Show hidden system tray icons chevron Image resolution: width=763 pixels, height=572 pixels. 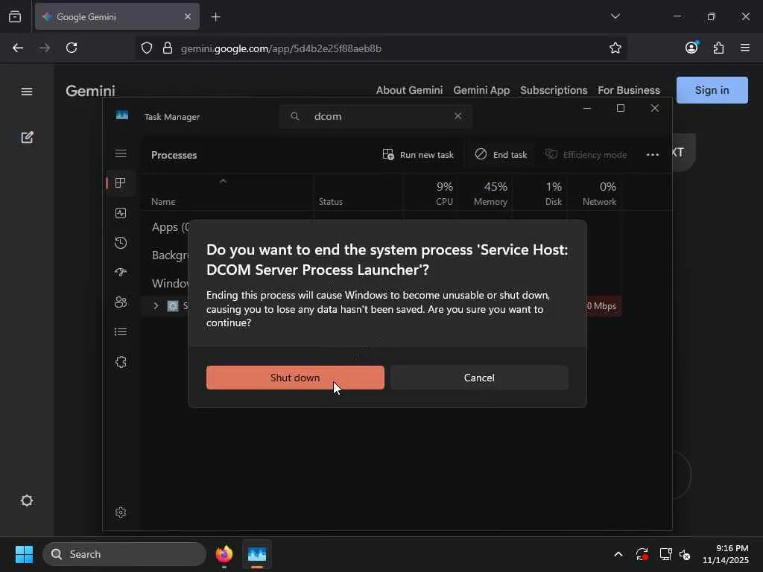point(618,554)
